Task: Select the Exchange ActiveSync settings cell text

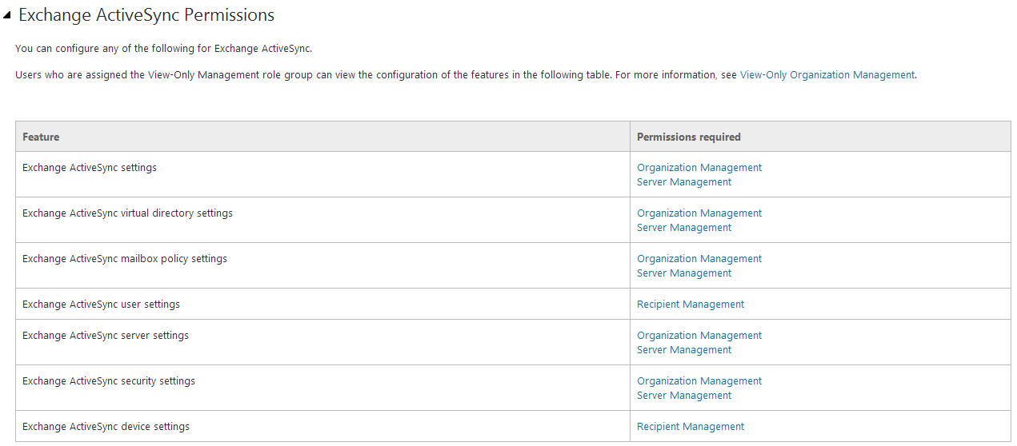Action: (90, 168)
